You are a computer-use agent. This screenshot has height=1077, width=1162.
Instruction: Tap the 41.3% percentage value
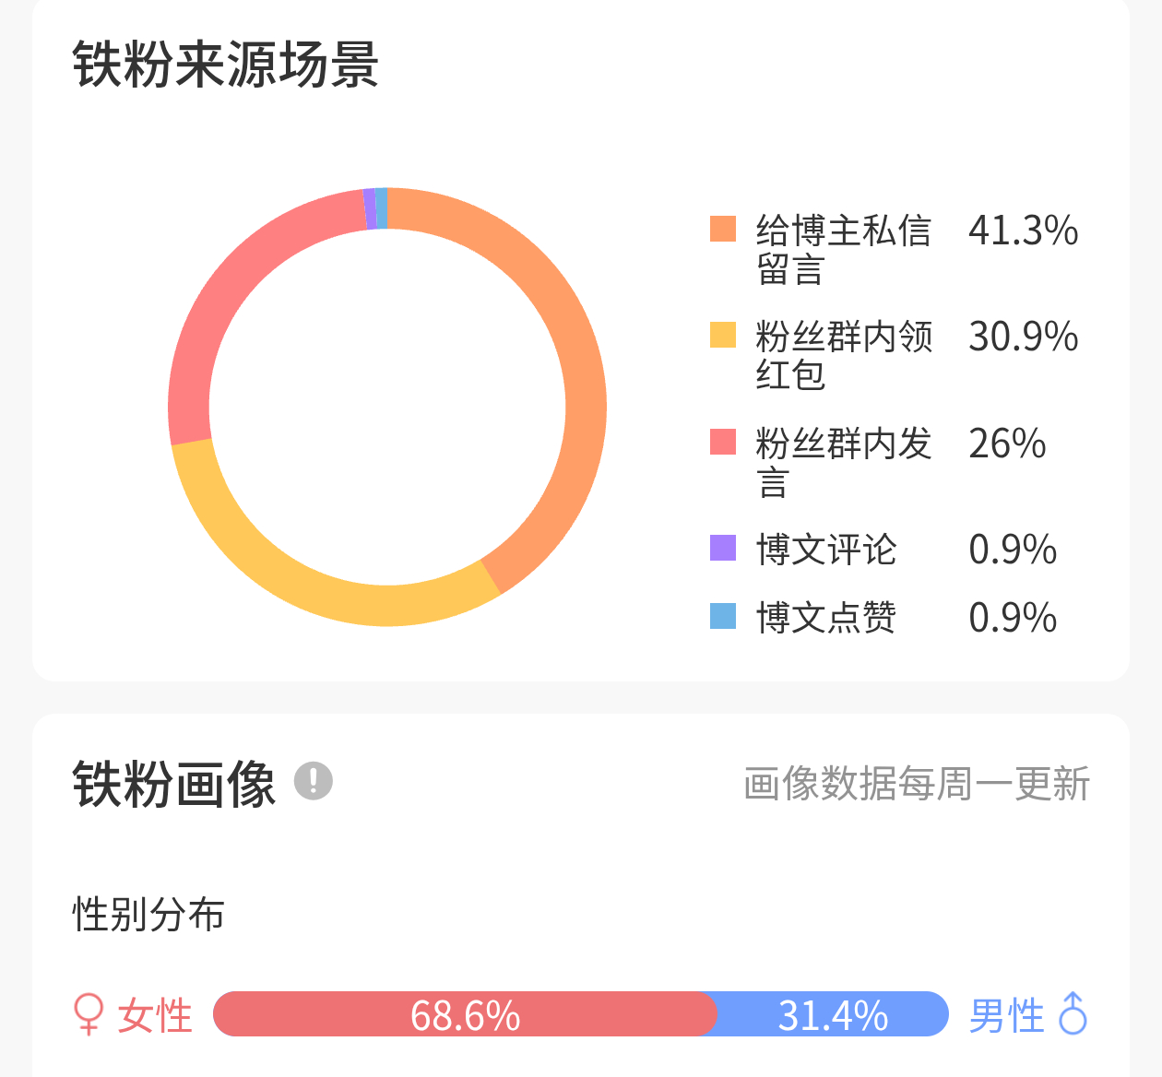[x=1023, y=231]
